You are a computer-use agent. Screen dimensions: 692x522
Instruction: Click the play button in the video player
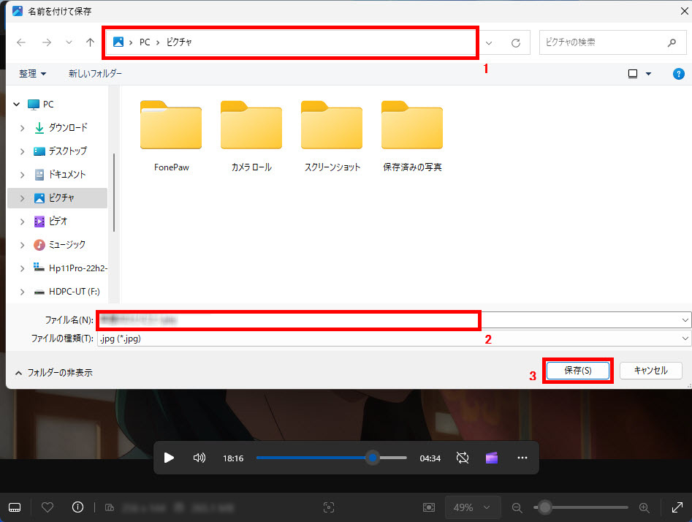170,458
